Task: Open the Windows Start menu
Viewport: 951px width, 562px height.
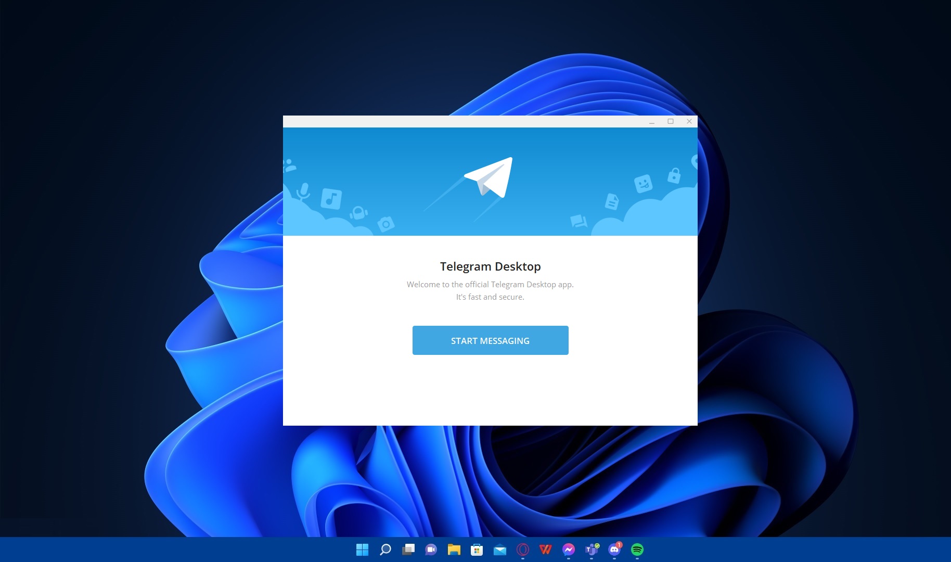Action: coord(362,550)
